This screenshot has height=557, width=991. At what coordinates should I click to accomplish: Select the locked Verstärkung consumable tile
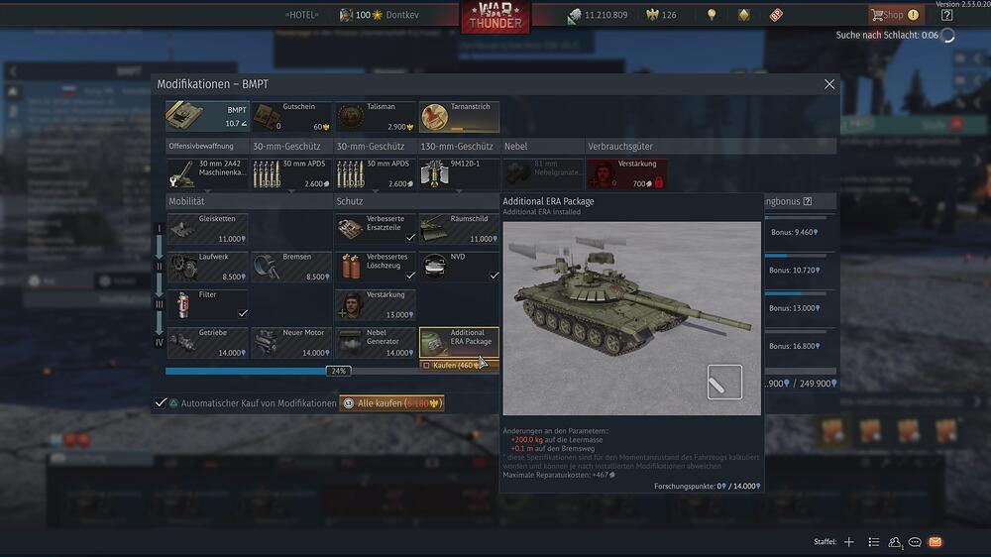click(626, 173)
